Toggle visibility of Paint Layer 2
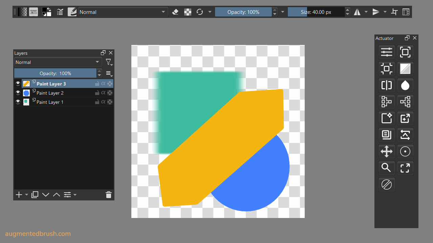The width and height of the screenshot is (433, 243). (18, 93)
